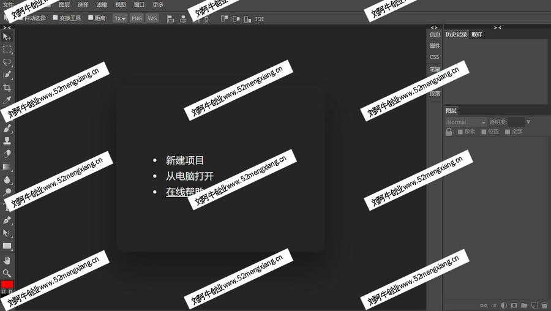Viewport: 551px width, 311px height.
Task: Toggle the 像素 lock checkbox
Action: click(460, 132)
